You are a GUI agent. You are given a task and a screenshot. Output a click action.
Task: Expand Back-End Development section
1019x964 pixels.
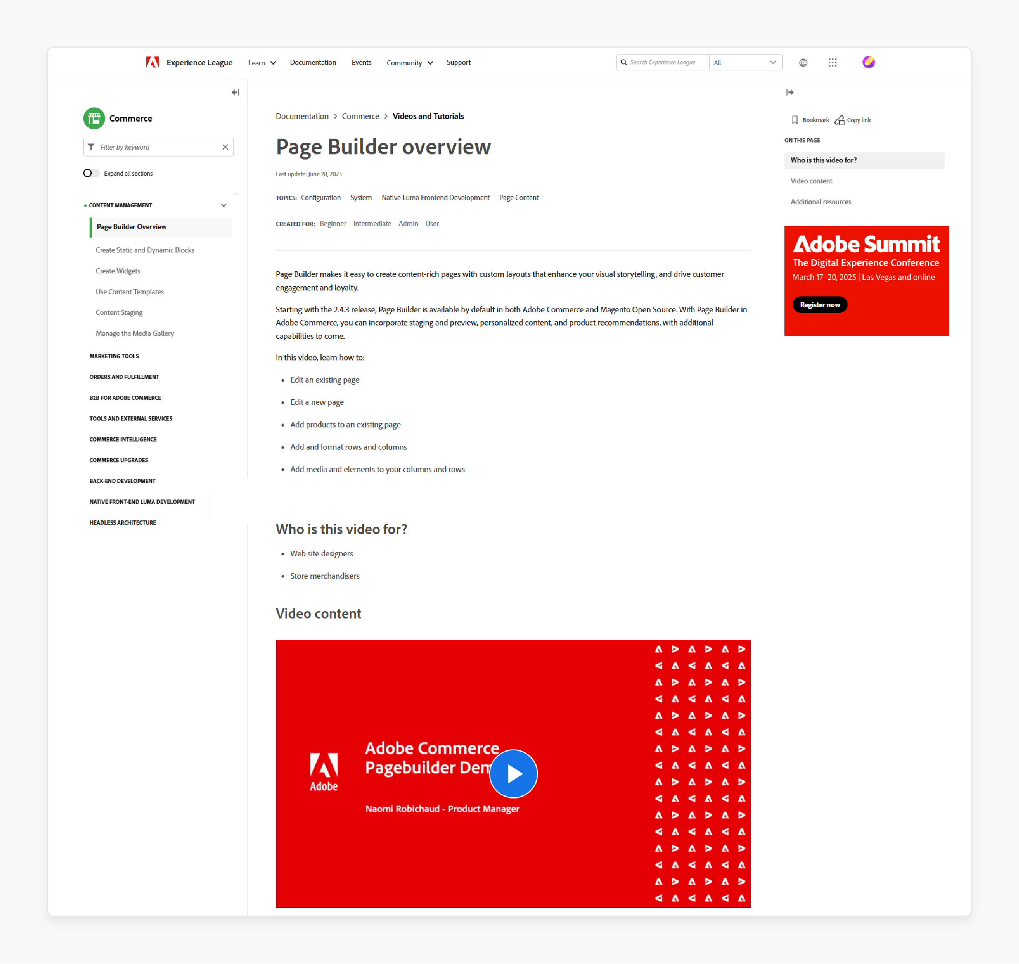[x=122, y=481]
